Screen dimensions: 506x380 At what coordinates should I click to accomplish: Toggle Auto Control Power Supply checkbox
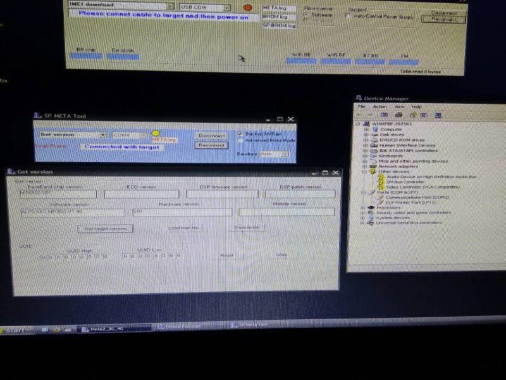click(x=349, y=16)
